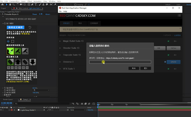Open Red Giant manager Help menu

coord(65,11)
